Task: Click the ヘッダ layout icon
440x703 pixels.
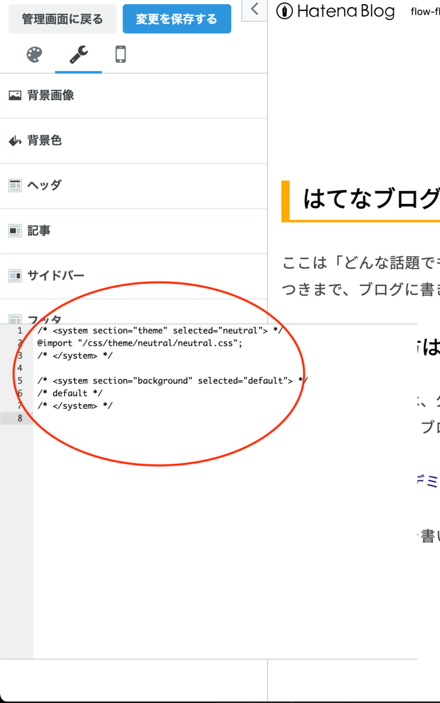Action: [x=15, y=186]
